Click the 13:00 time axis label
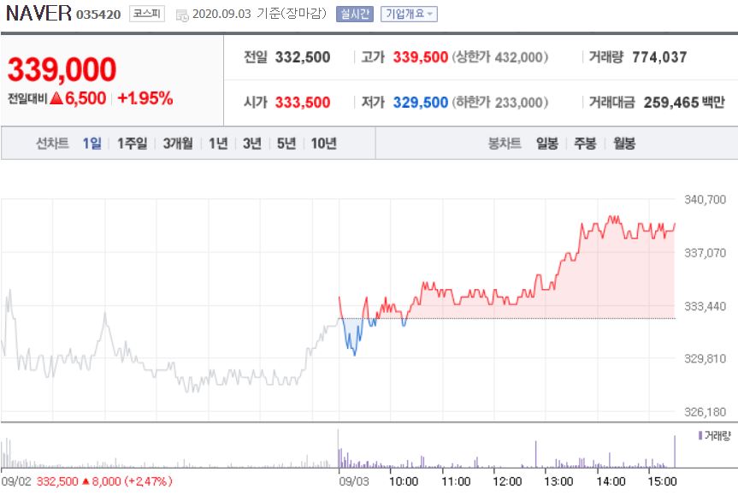 (558, 481)
